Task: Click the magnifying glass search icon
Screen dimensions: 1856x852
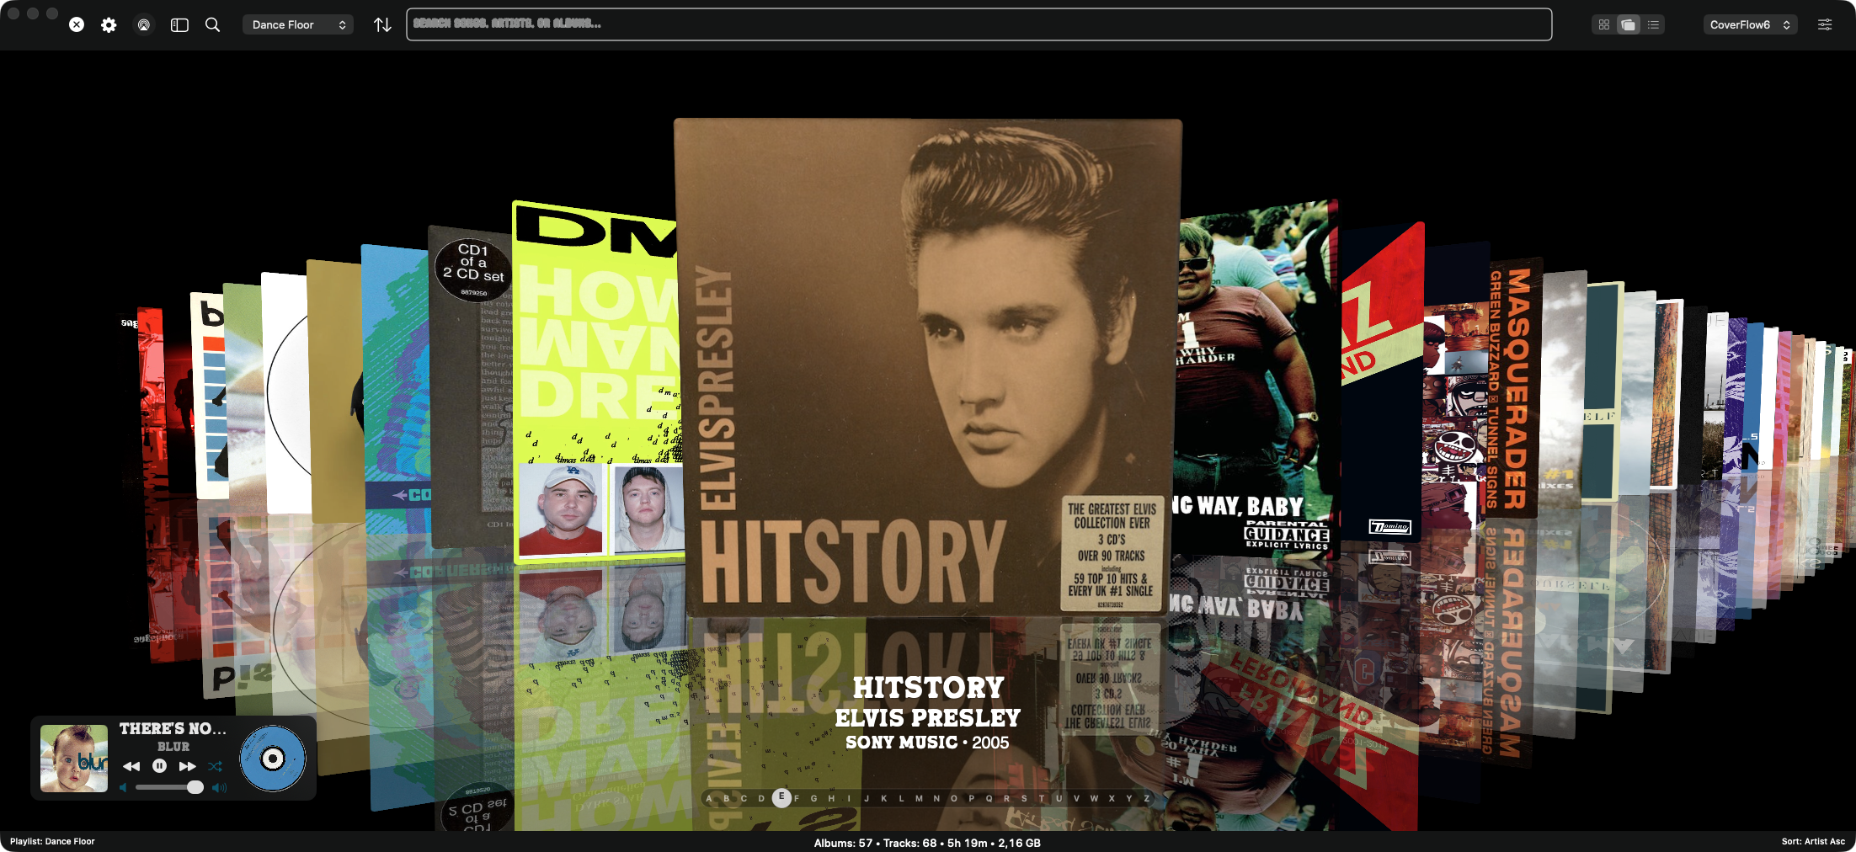Action: pyautogui.click(x=212, y=24)
